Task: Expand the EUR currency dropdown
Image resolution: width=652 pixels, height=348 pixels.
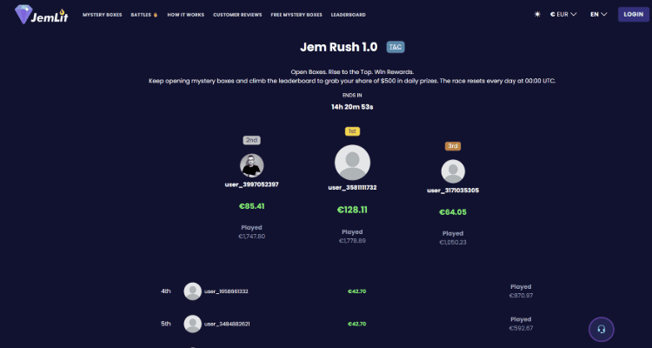Action: (x=563, y=15)
